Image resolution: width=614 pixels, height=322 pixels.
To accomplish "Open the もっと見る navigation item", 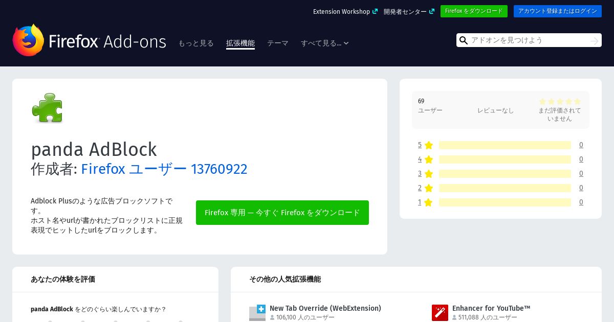I will (196, 43).
